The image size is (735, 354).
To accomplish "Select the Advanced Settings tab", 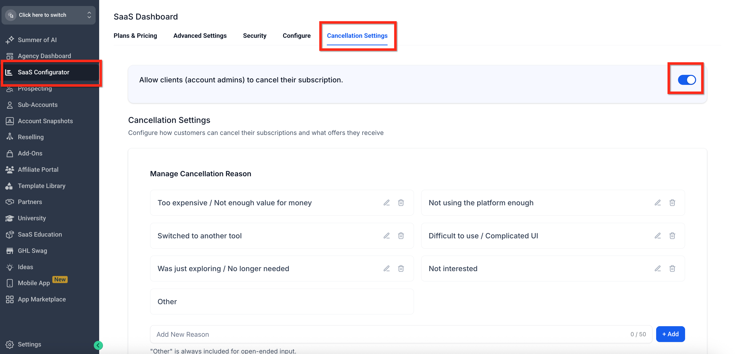I will [x=200, y=36].
